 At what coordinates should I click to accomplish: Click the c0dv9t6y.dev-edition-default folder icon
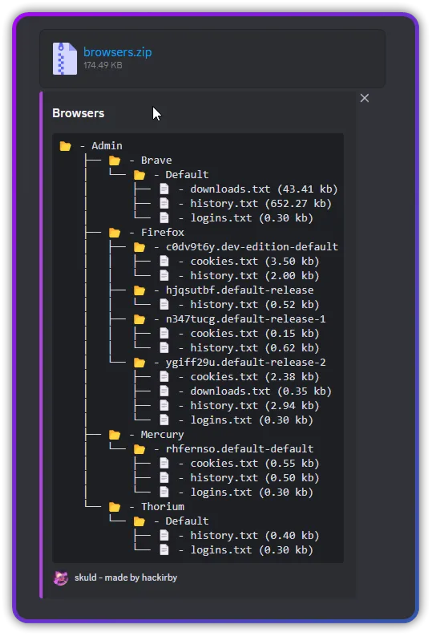click(x=140, y=247)
